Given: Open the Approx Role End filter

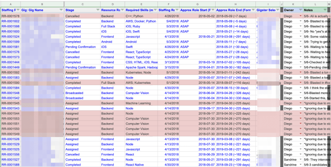Looking at the screenshot, I should 253,10.
